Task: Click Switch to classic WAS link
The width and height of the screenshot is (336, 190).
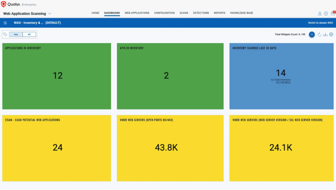Action: 320,23
